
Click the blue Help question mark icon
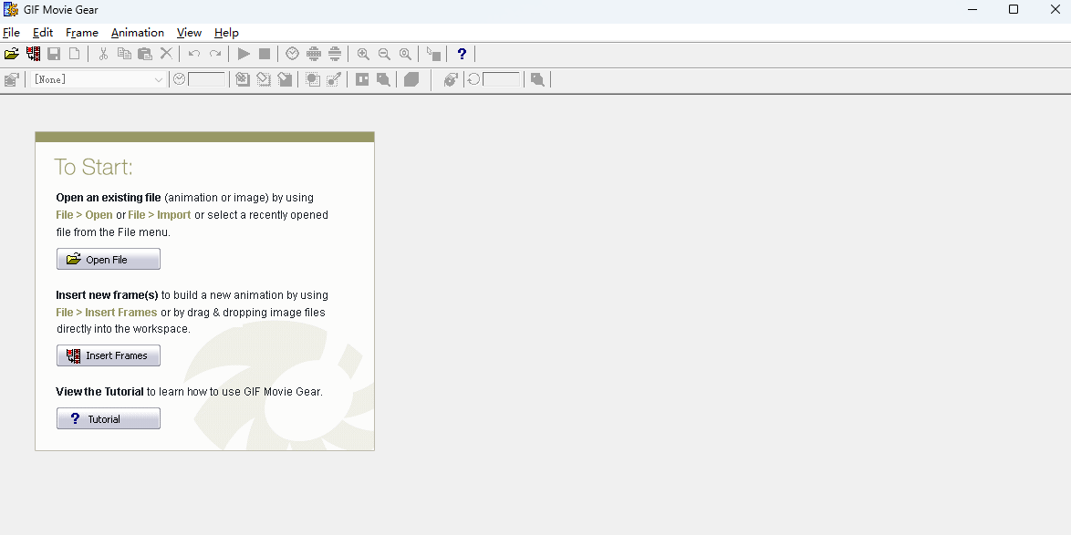(x=462, y=54)
